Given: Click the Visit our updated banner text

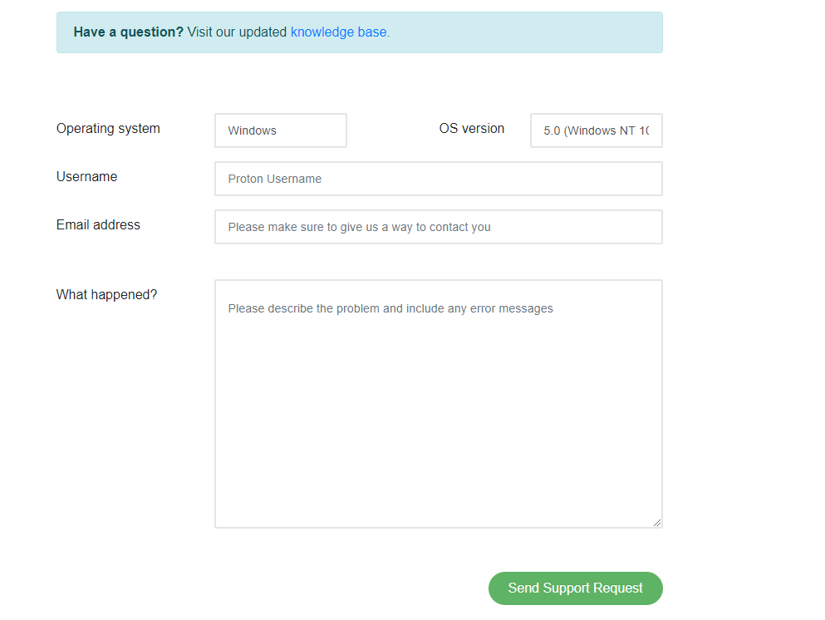Looking at the screenshot, I should (x=237, y=32).
